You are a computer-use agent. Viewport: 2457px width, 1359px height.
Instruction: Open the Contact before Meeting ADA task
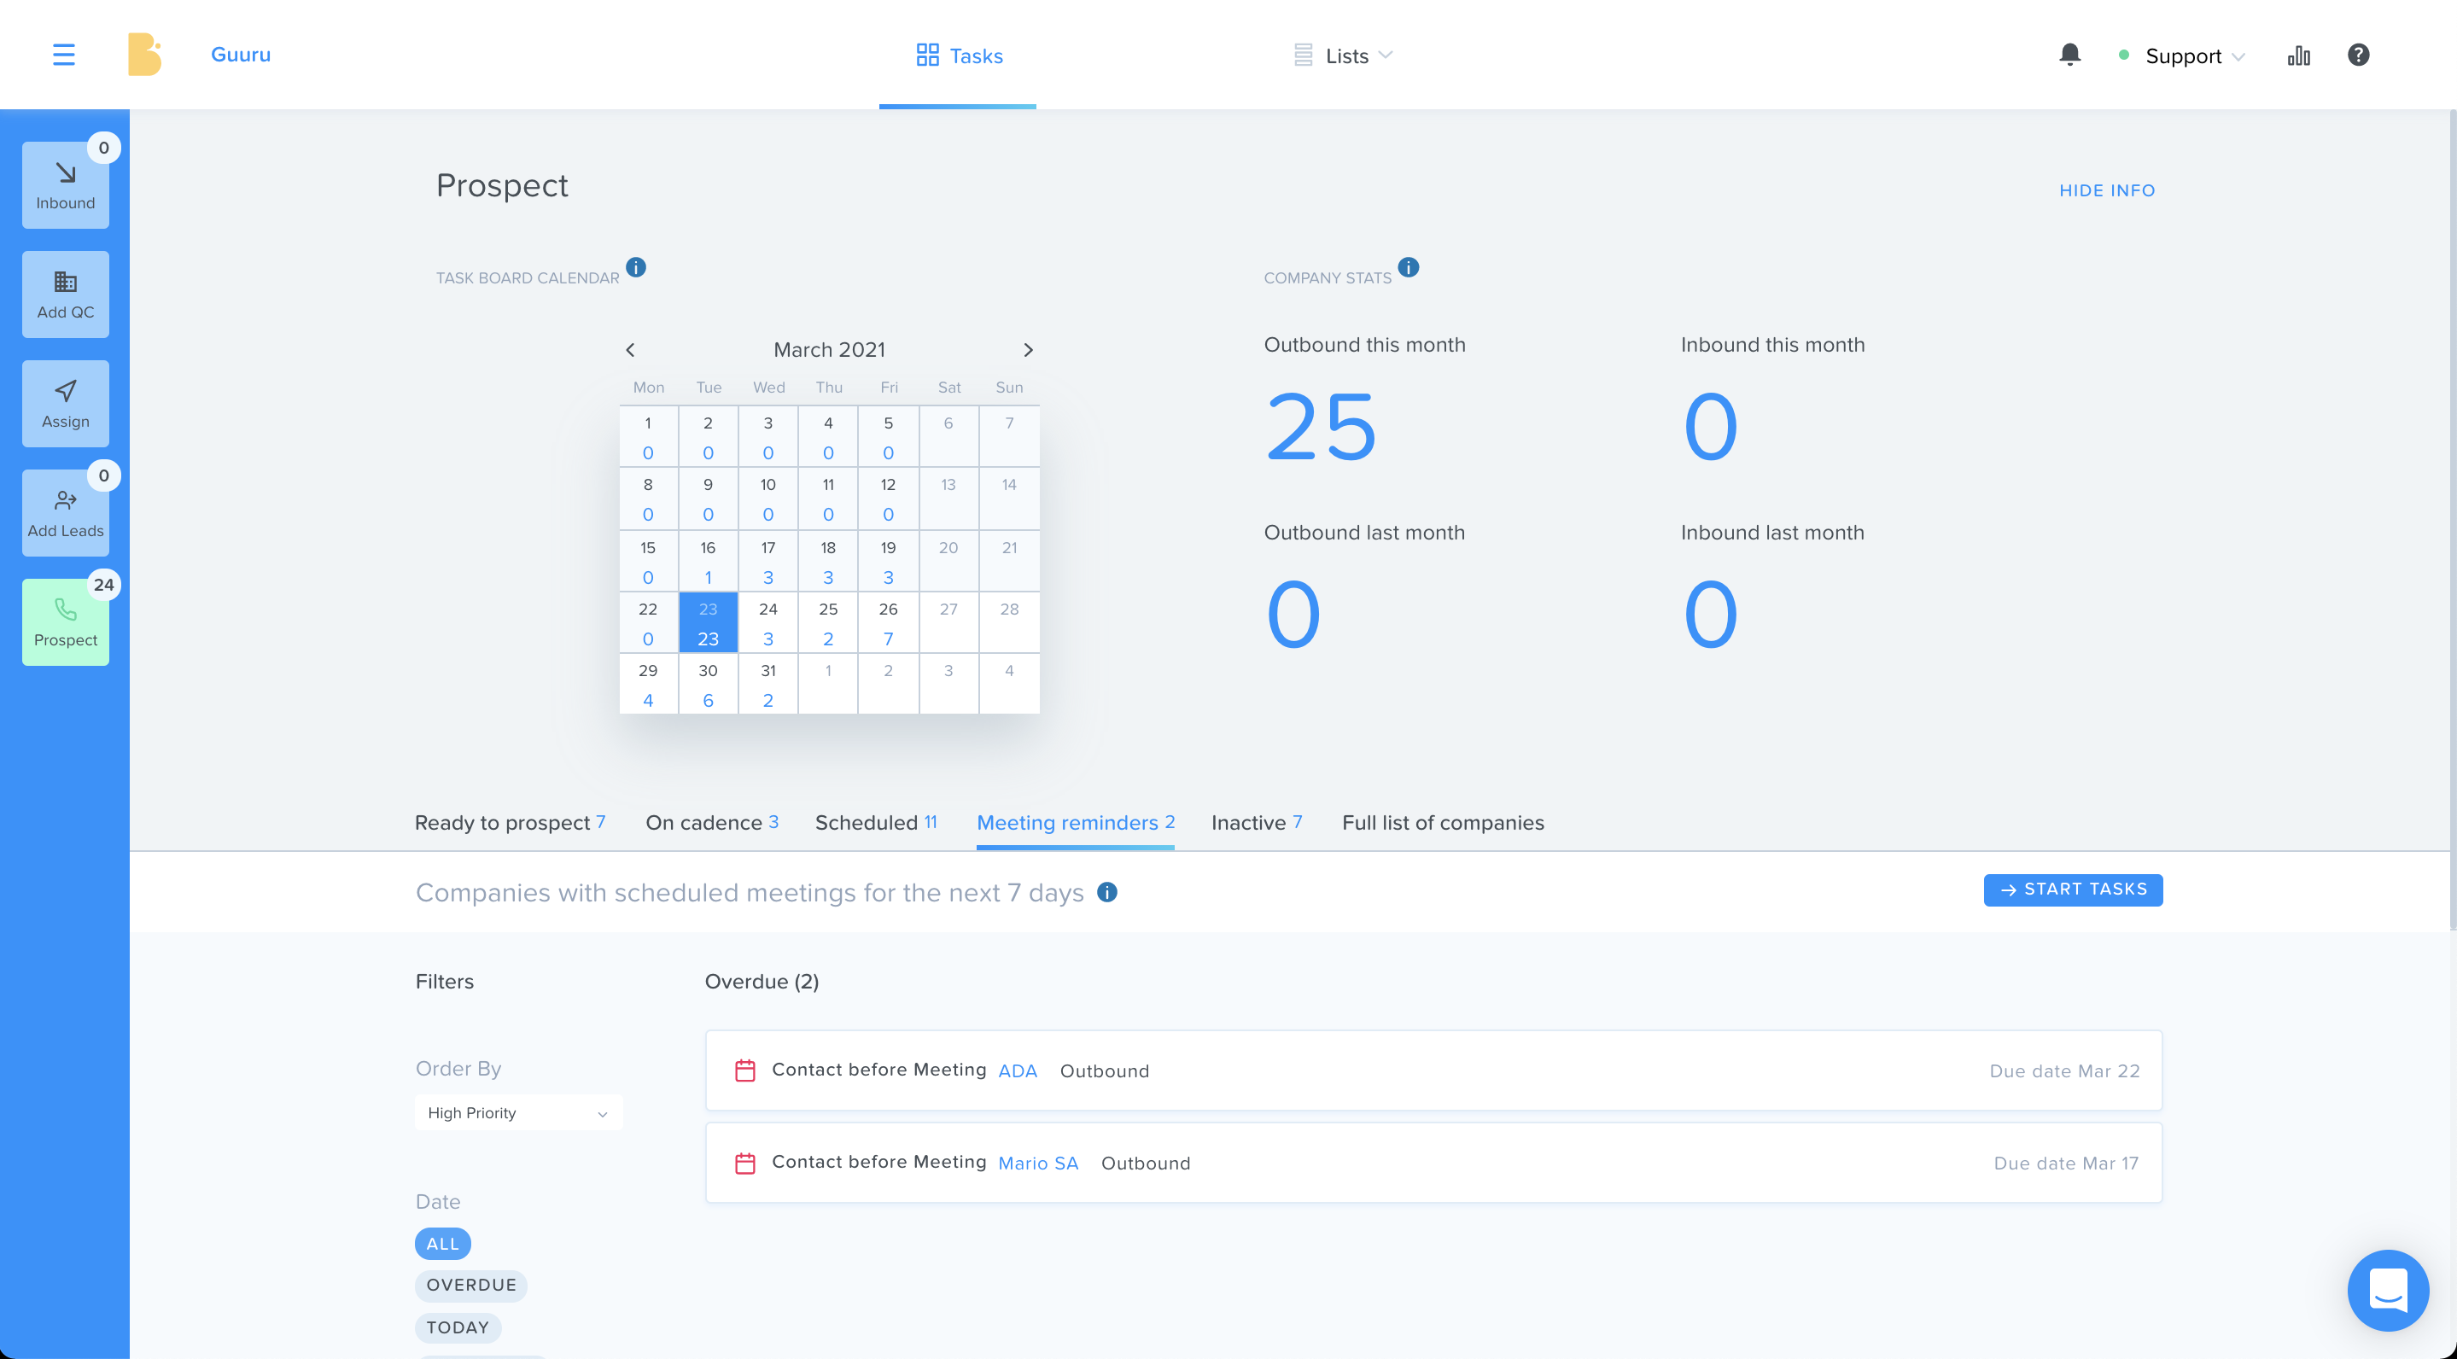tap(1433, 1070)
